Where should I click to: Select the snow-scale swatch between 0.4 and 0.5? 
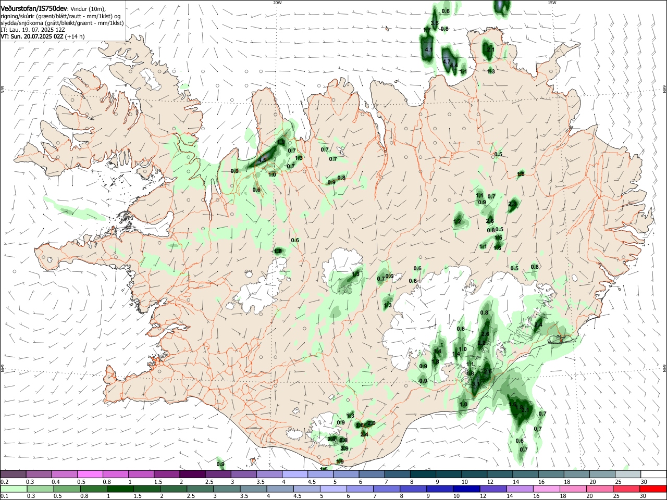[x=65, y=474]
